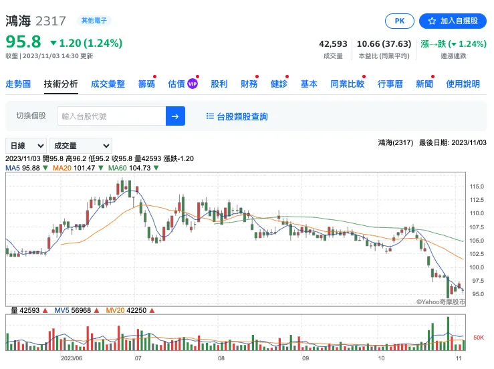Viewport: 494px width, 369px height.
Task: Open the 健診 tab
Action: click(279, 84)
